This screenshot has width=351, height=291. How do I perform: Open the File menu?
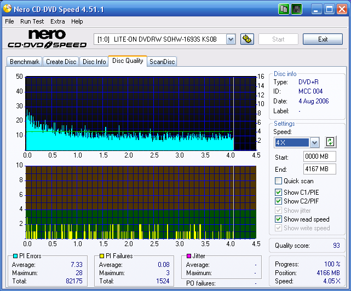tap(9, 21)
